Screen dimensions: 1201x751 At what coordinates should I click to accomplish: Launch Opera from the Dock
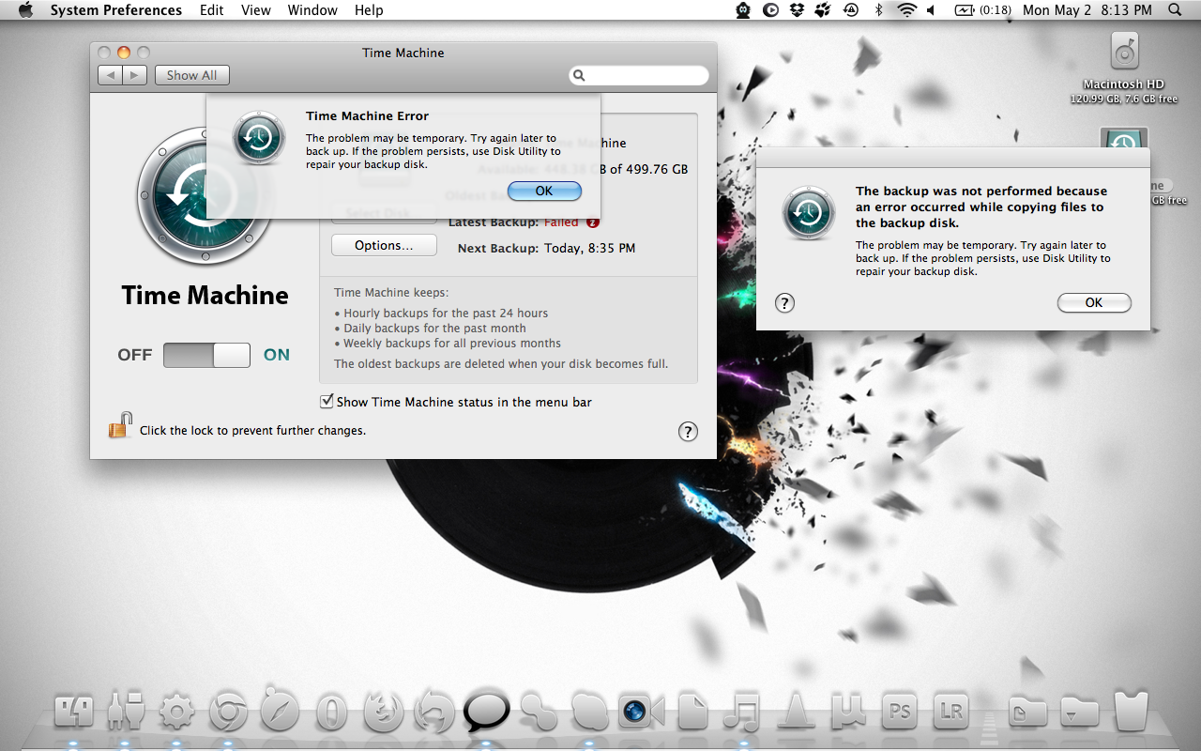coord(330,713)
